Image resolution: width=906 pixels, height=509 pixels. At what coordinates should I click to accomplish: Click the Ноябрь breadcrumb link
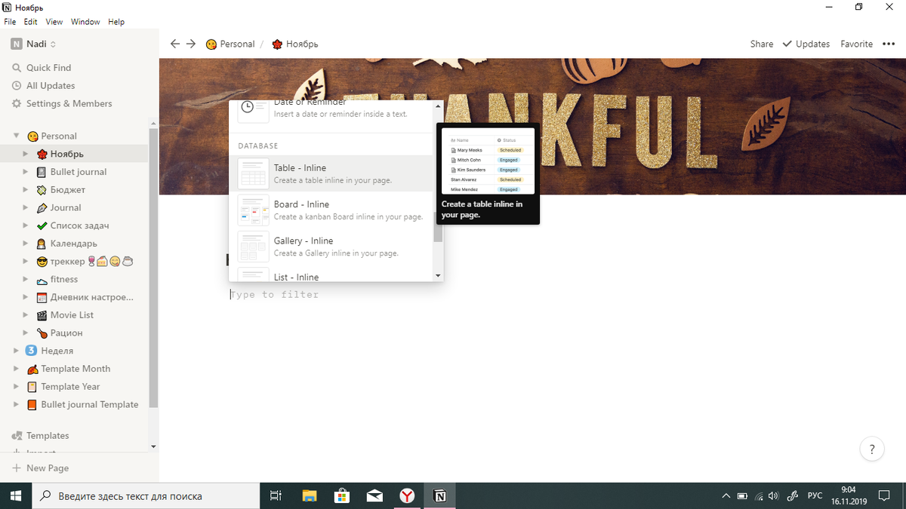[x=296, y=44]
